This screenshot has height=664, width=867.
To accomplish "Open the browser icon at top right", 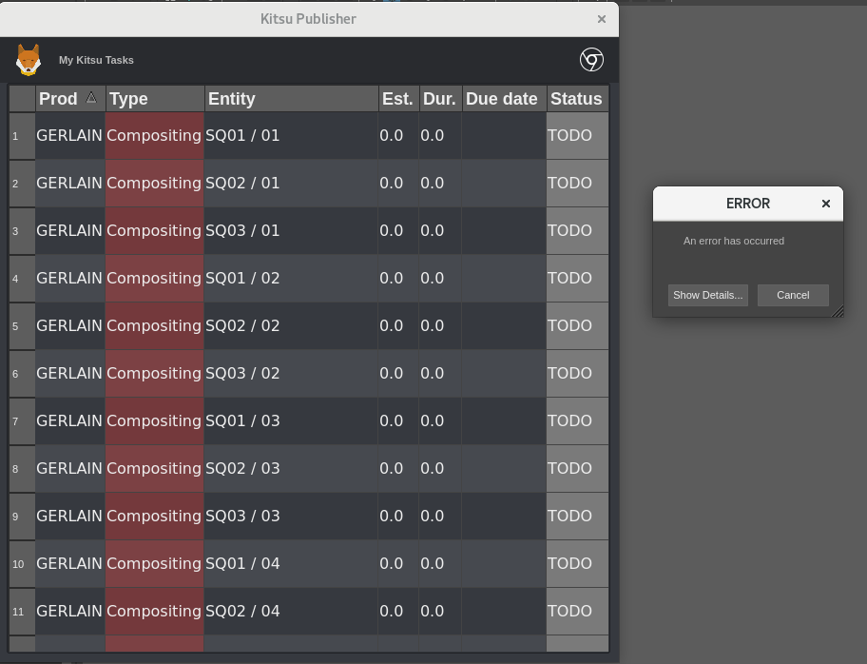I will click(x=591, y=59).
